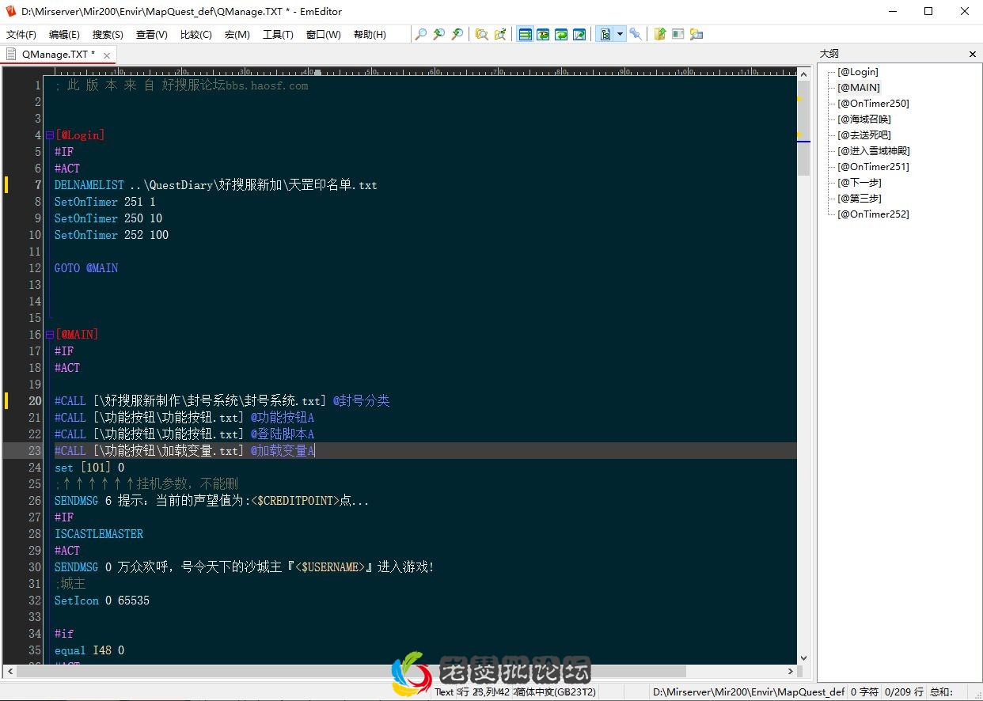Click the status bar encoding 简体中文(GB2312)
Image resolution: width=983 pixels, height=701 pixels.
[x=556, y=692]
